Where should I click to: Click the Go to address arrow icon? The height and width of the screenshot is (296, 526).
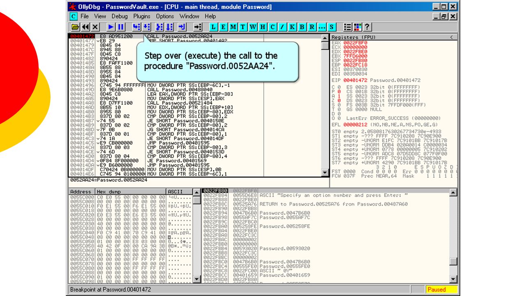(x=198, y=27)
